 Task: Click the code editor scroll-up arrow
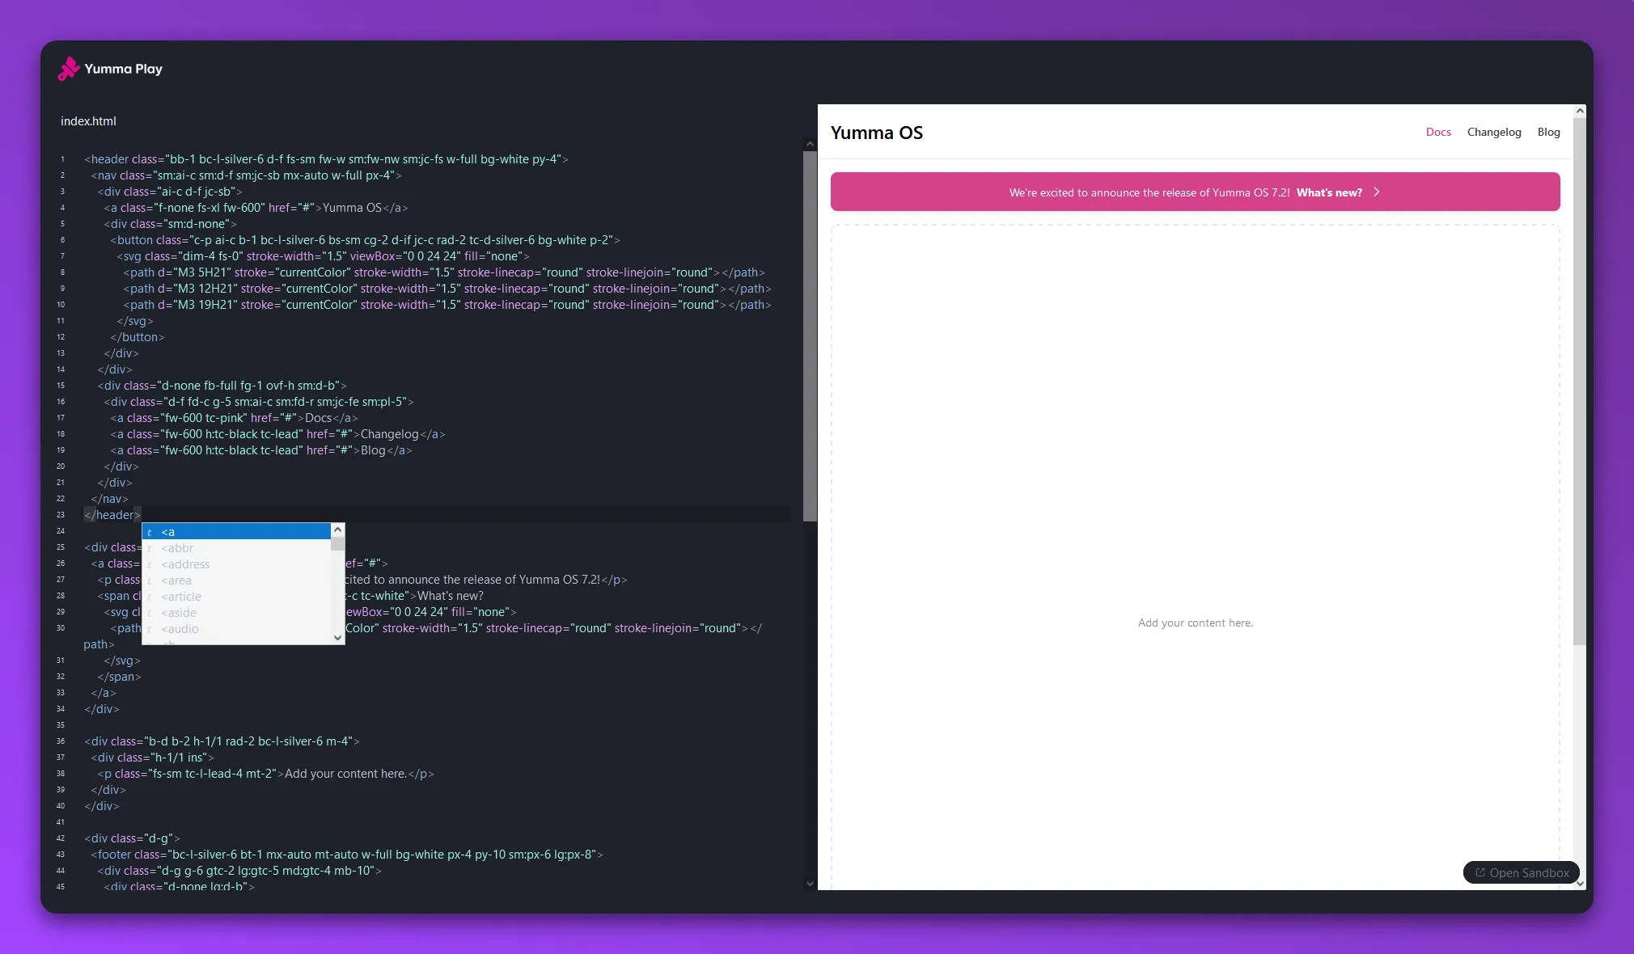810,144
